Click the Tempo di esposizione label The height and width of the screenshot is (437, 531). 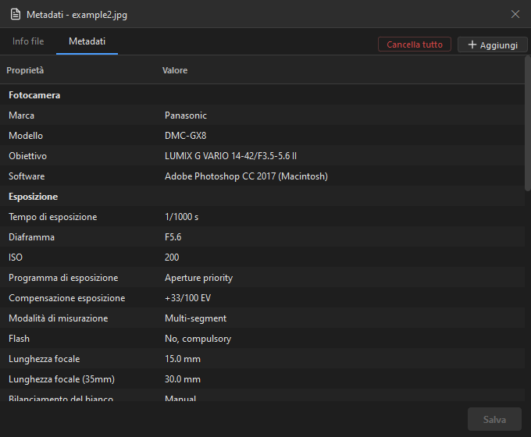coord(53,217)
